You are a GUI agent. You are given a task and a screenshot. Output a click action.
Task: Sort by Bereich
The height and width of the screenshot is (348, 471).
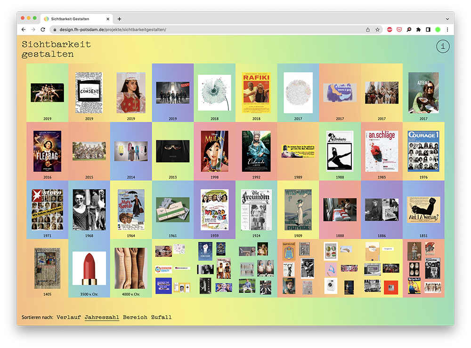coord(135,317)
